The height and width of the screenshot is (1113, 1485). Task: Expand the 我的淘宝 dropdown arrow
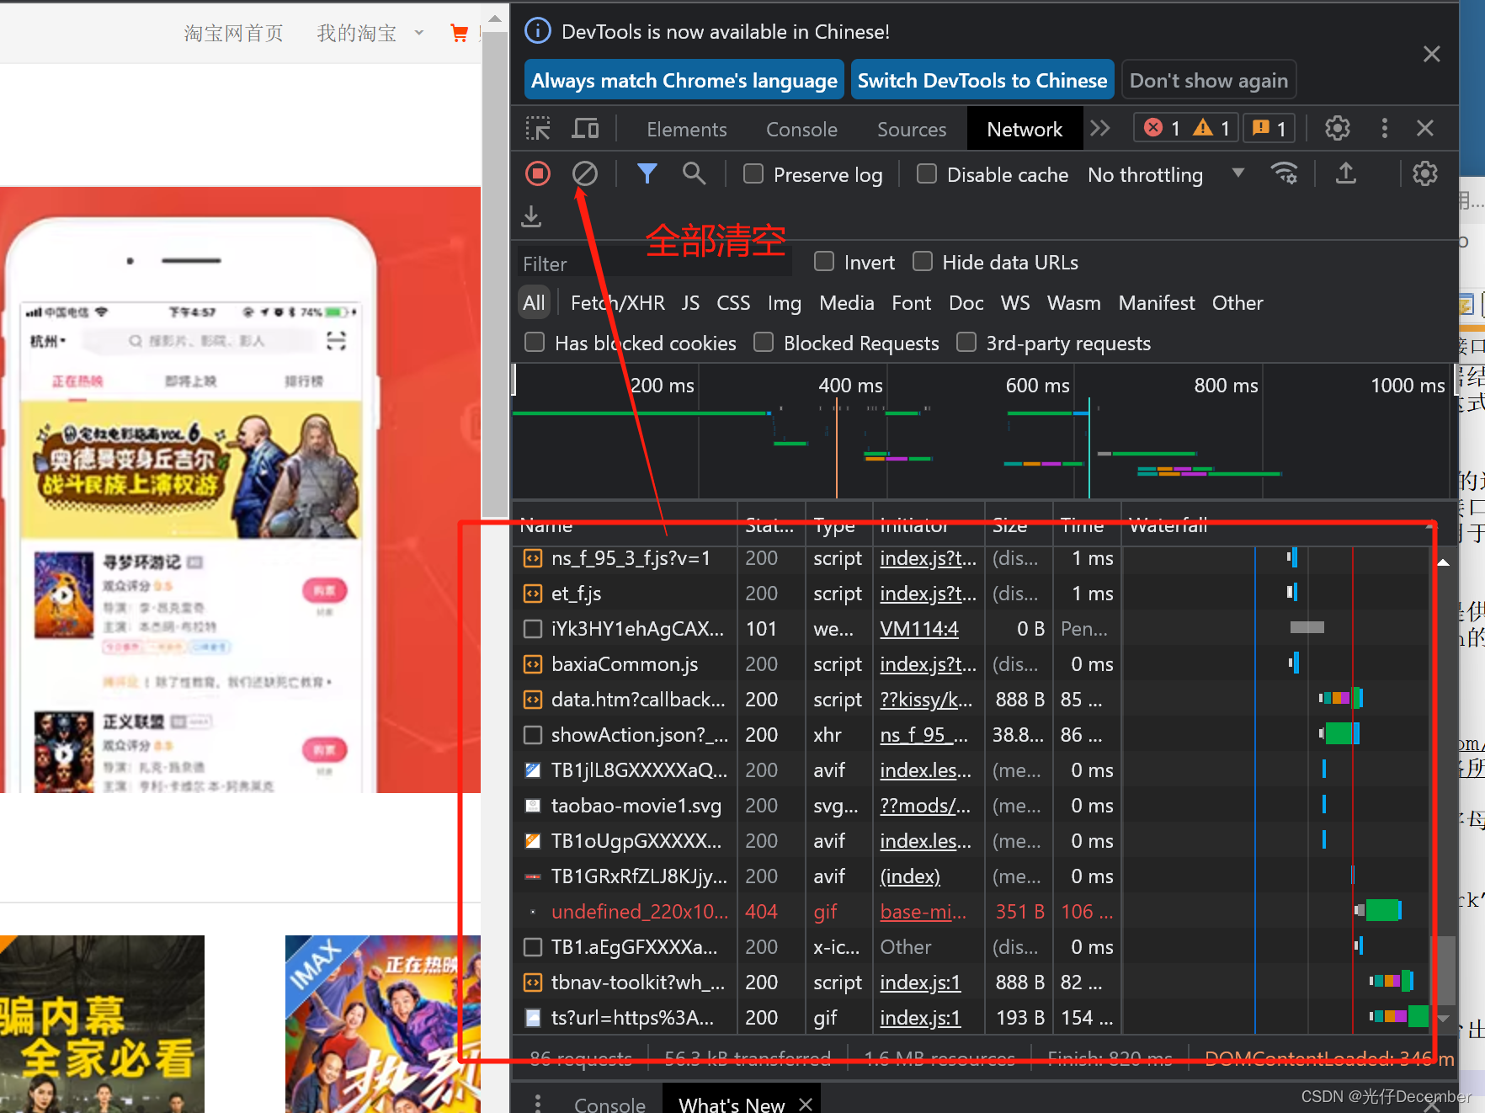419,34
